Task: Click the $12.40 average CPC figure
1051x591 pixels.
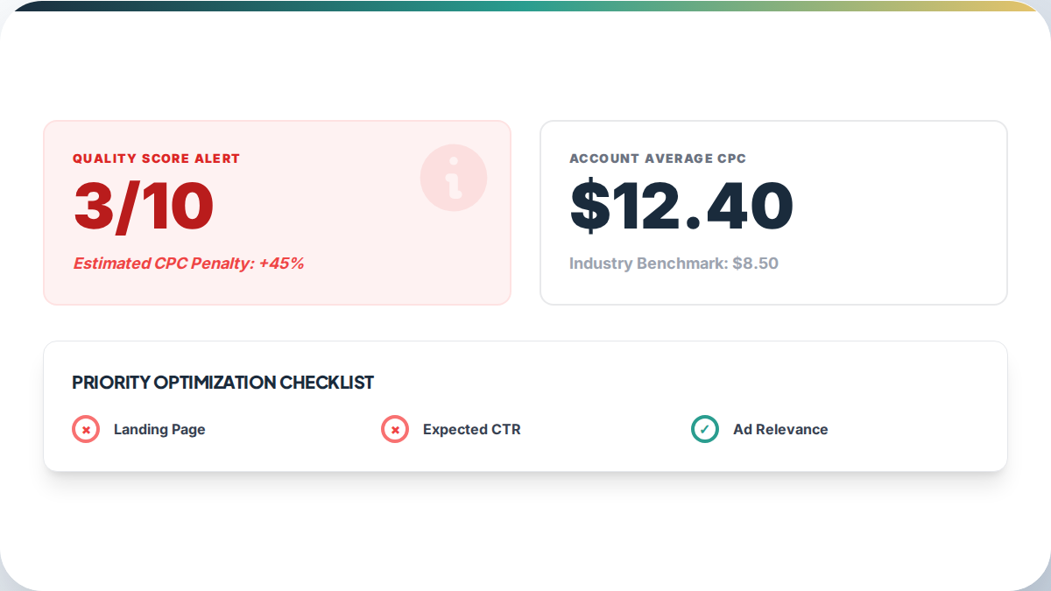Action: click(x=681, y=207)
